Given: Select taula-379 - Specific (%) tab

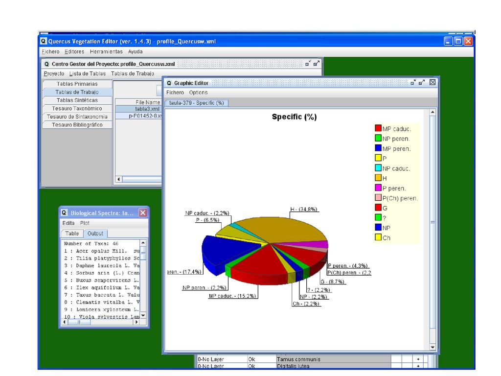Looking at the screenshot, I should click(x=197, y=103).
